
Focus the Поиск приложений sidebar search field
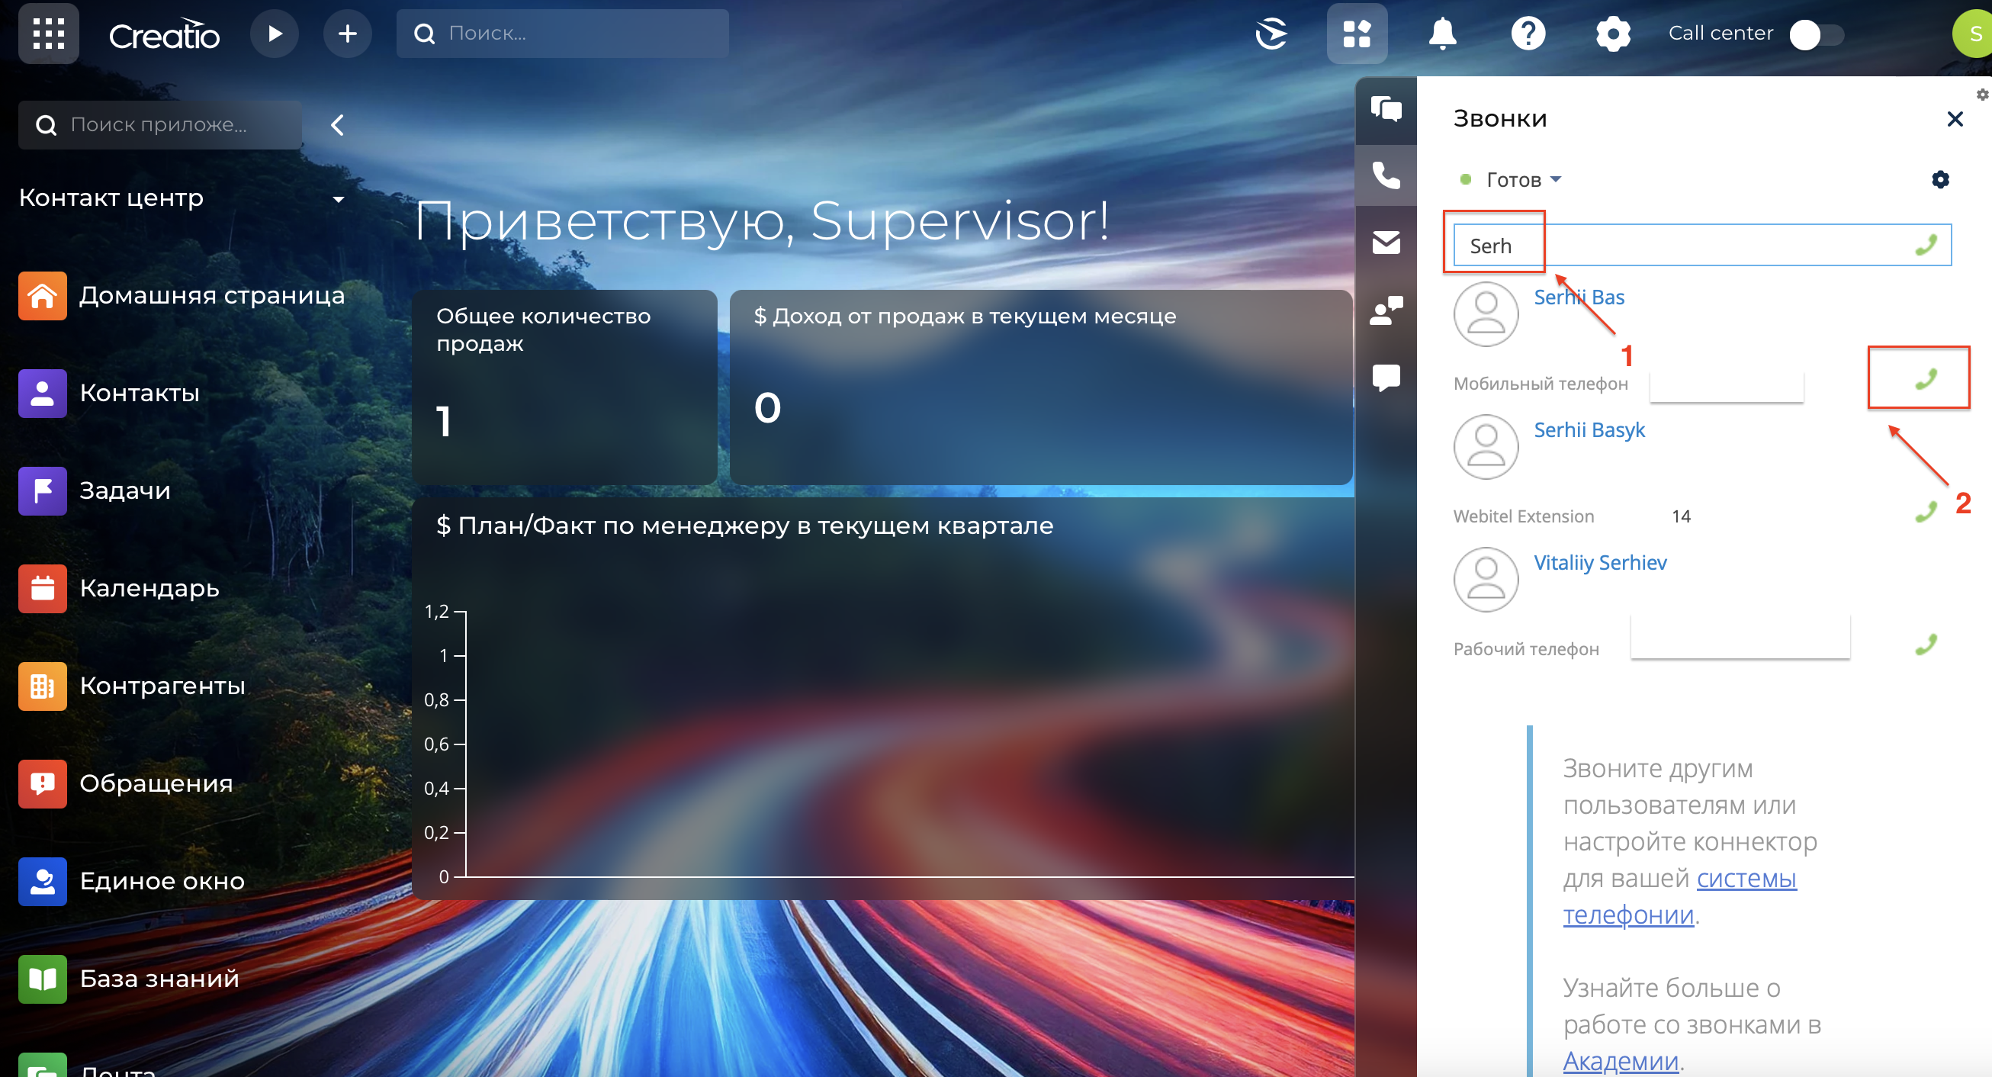(160, 124)
